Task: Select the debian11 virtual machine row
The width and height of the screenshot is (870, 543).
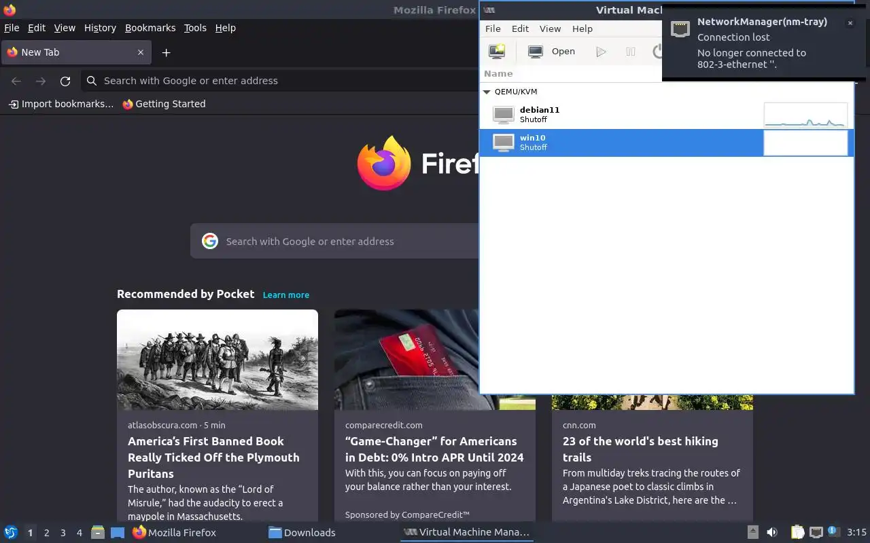Action: pyautogui.click(x=667, y=115)
